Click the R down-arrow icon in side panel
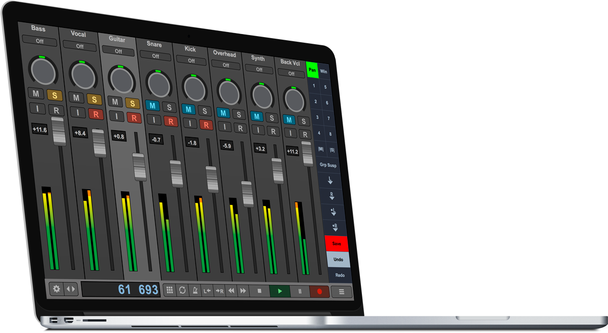Screen dimensions: 608x333 pyautogui.click(x=331, y=196)
